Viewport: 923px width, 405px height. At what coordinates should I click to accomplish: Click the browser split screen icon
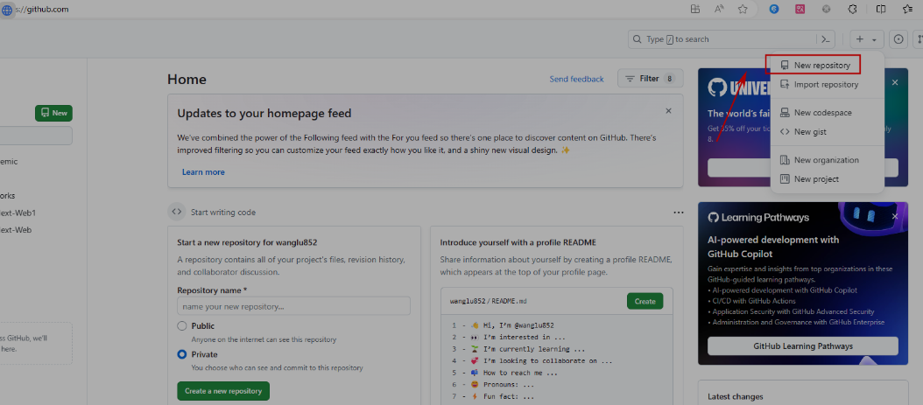[882, 9]
